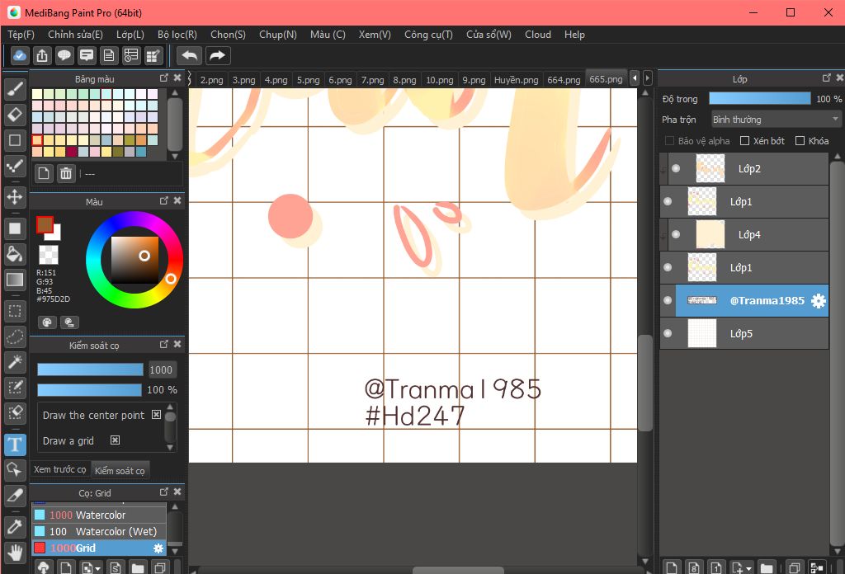Select the Magic Wand tool
The image size is (845, 574).
point(15,362)
